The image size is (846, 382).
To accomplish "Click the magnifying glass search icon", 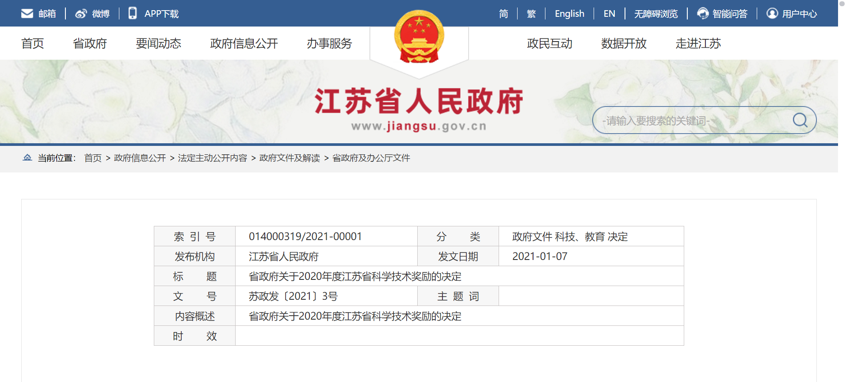I will pyautogui.click(x=800, y=120).
